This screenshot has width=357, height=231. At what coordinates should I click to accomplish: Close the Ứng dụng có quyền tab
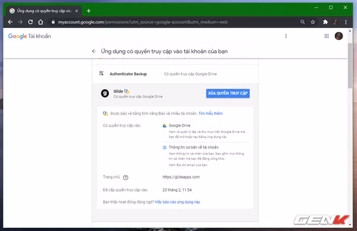pos(77,11)
